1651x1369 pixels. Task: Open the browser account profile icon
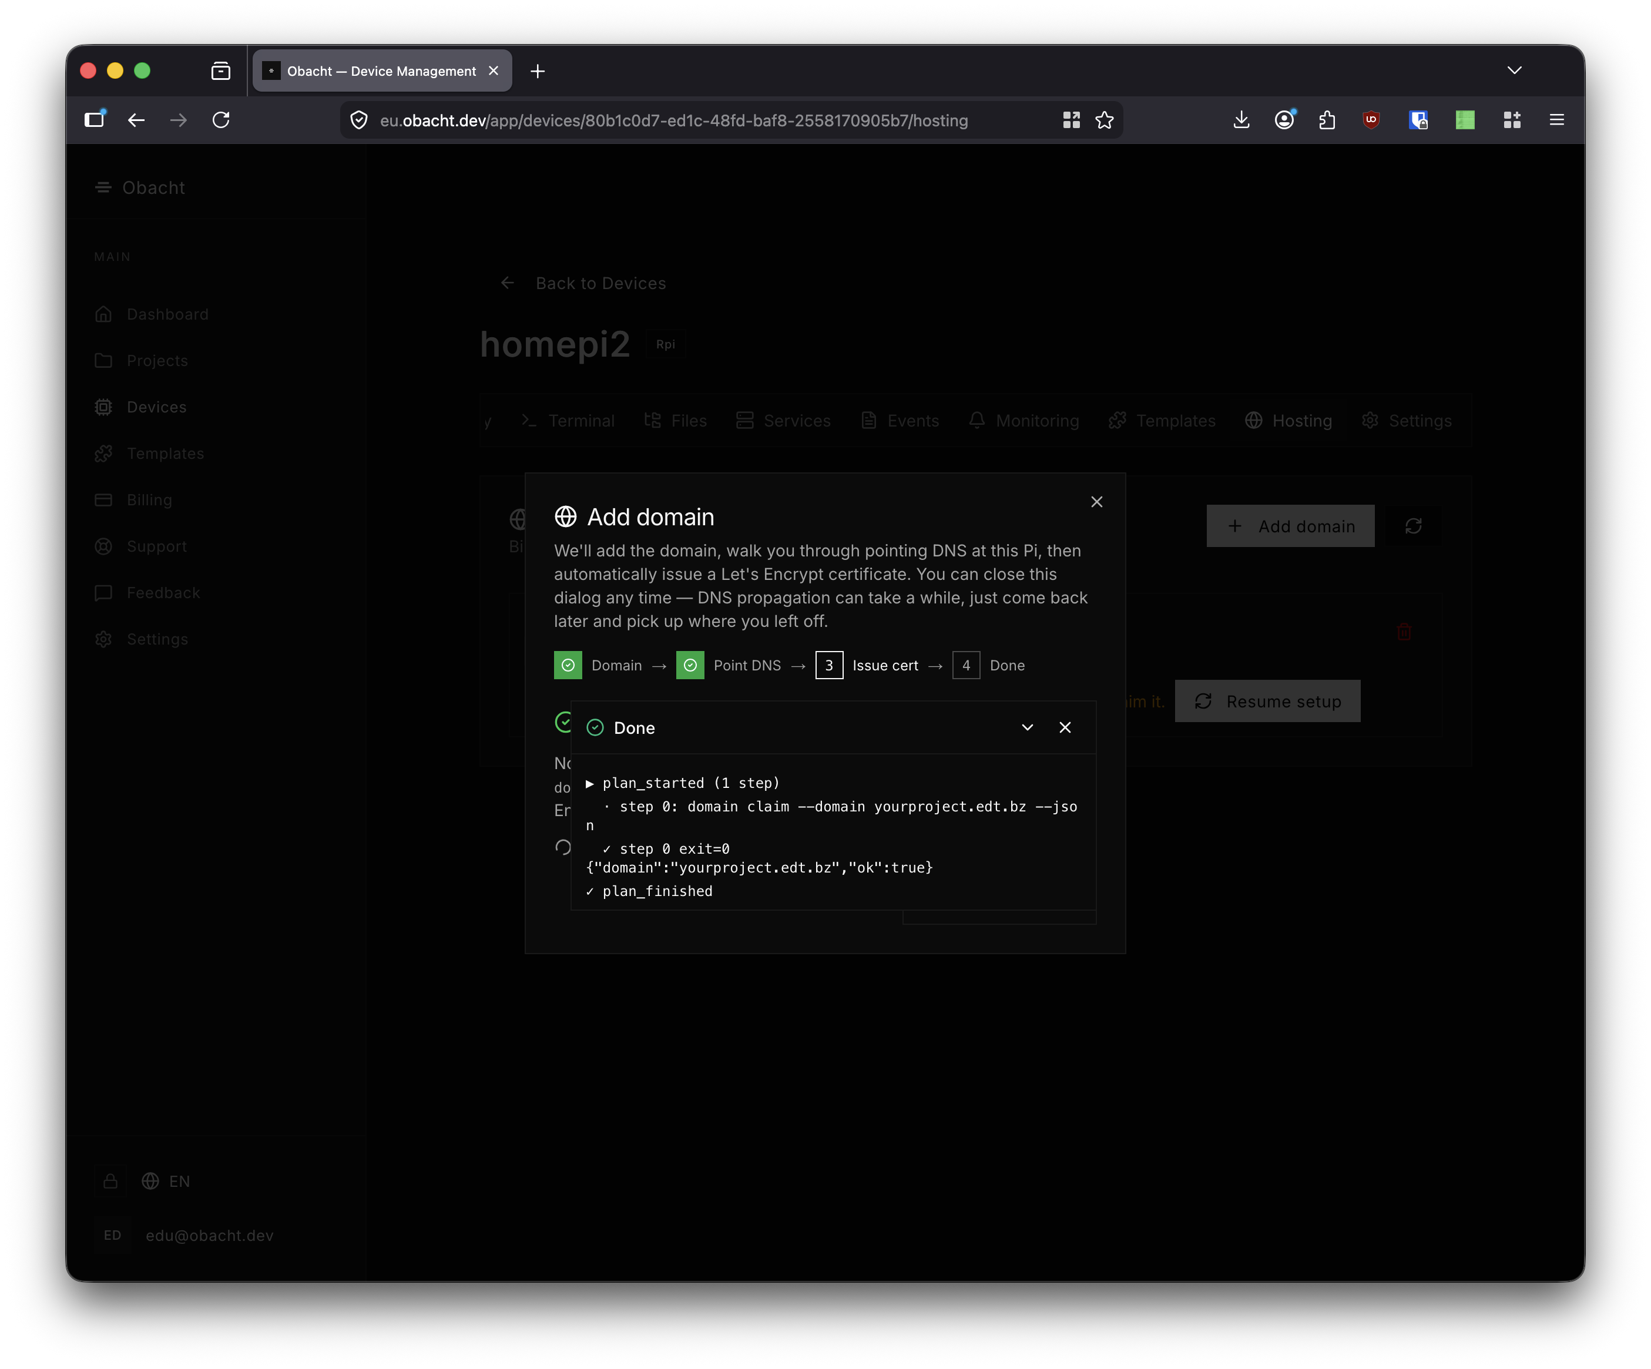1284,119
